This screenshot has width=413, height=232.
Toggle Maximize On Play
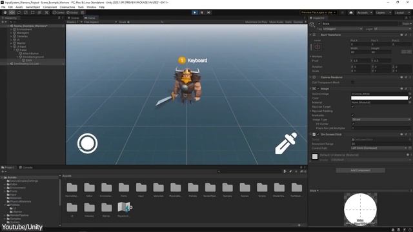click(x=256, y=22)
